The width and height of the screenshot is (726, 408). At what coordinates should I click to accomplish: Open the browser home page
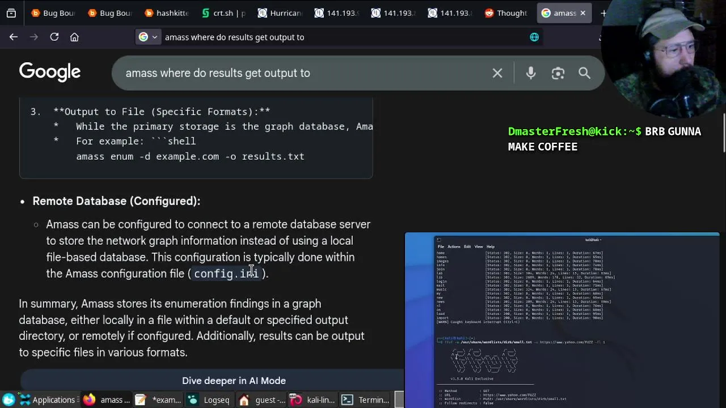(74, 37)
